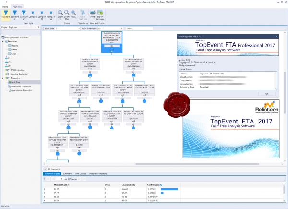Click the Contribution help icon

161,185
